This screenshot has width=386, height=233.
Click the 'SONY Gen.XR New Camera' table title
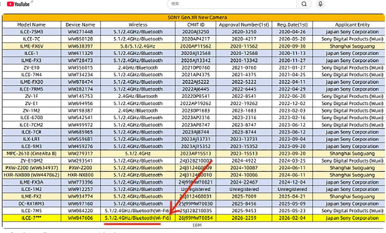pos(197,17)
